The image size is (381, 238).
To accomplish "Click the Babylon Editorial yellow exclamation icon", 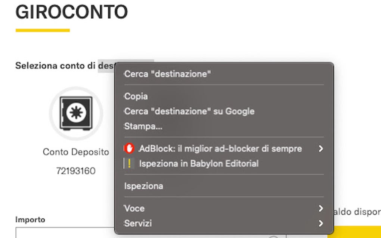I will (128, 164).
